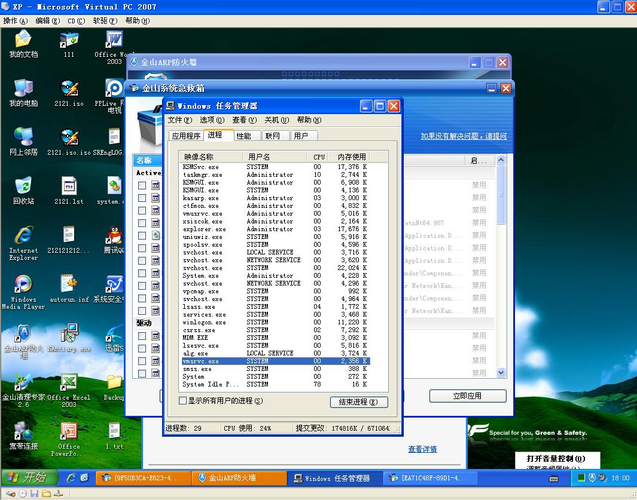The height and width of the screenshot is (500, 637).
Task: Click the 宽带连接 desktop icon
Action: point(23,435)
